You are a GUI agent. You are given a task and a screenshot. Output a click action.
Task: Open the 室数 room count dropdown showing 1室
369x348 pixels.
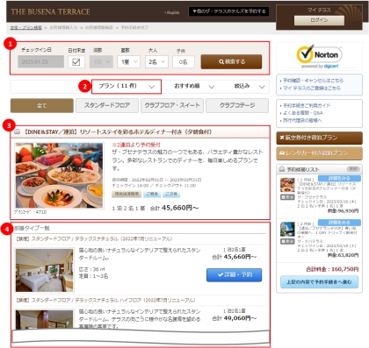tap(128, 62)
